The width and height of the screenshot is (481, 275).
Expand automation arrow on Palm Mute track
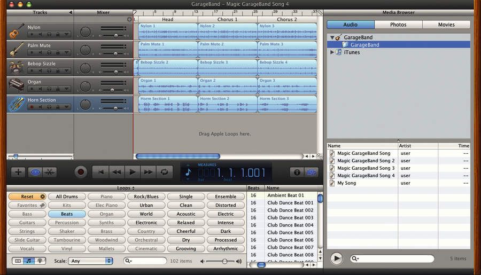pos(67,52)
